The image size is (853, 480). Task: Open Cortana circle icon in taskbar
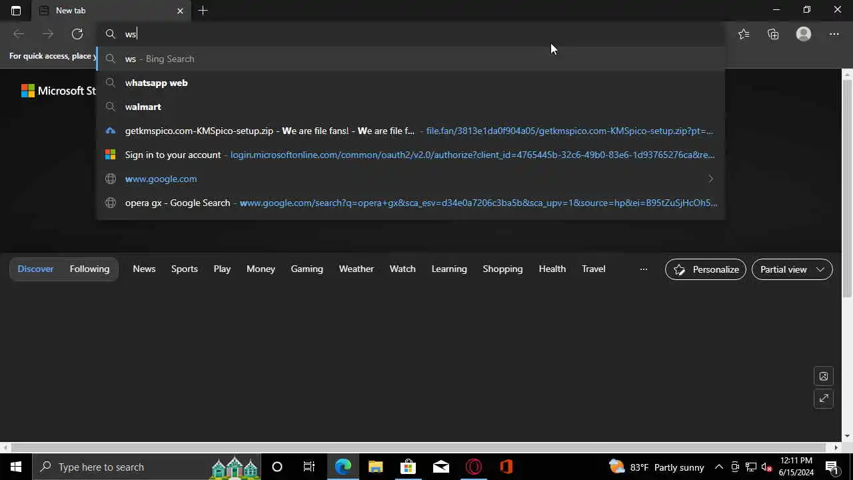pos(277,467)
